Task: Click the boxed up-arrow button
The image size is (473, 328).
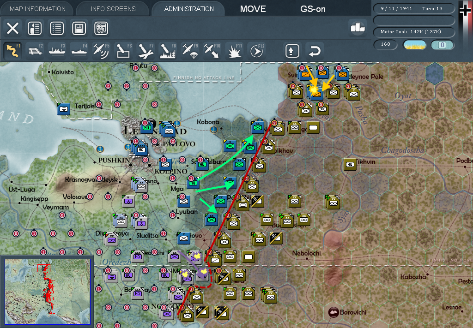Action: (x=292, y=51)
